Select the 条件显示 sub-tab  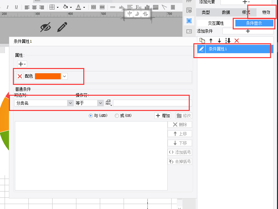(254, 23)
